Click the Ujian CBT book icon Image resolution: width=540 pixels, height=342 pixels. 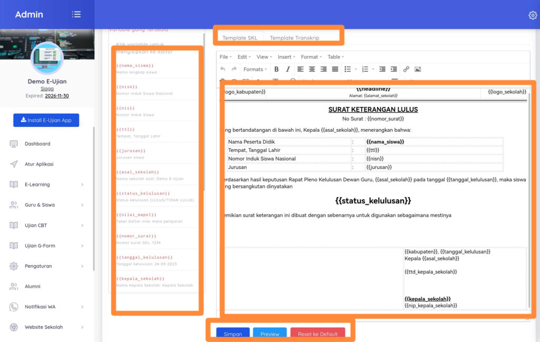pyautogui.click(x=14, y=226)
